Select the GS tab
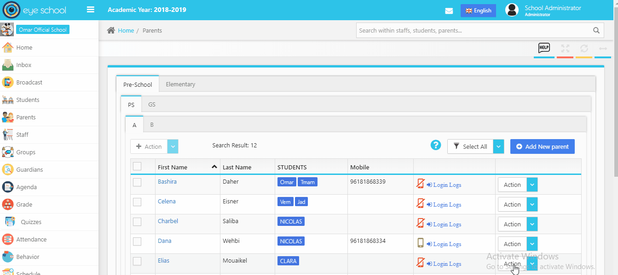 tap(152, 104)
